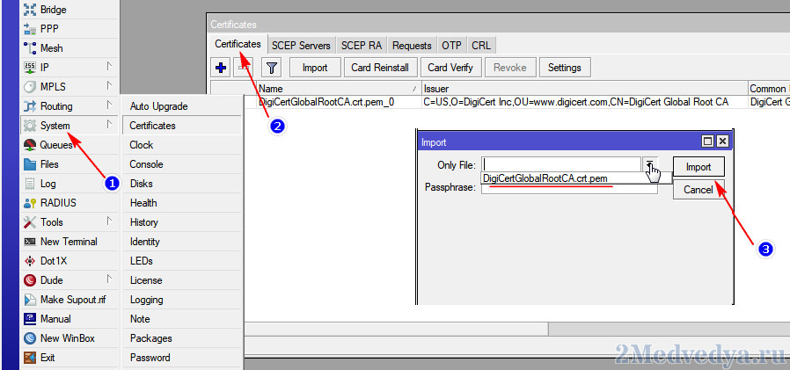Image resolution: width=790 pixels, height=370 pixels.
Task: Add new certificate with plus icon
Action: pyautogui.click(x=220, y=68)
